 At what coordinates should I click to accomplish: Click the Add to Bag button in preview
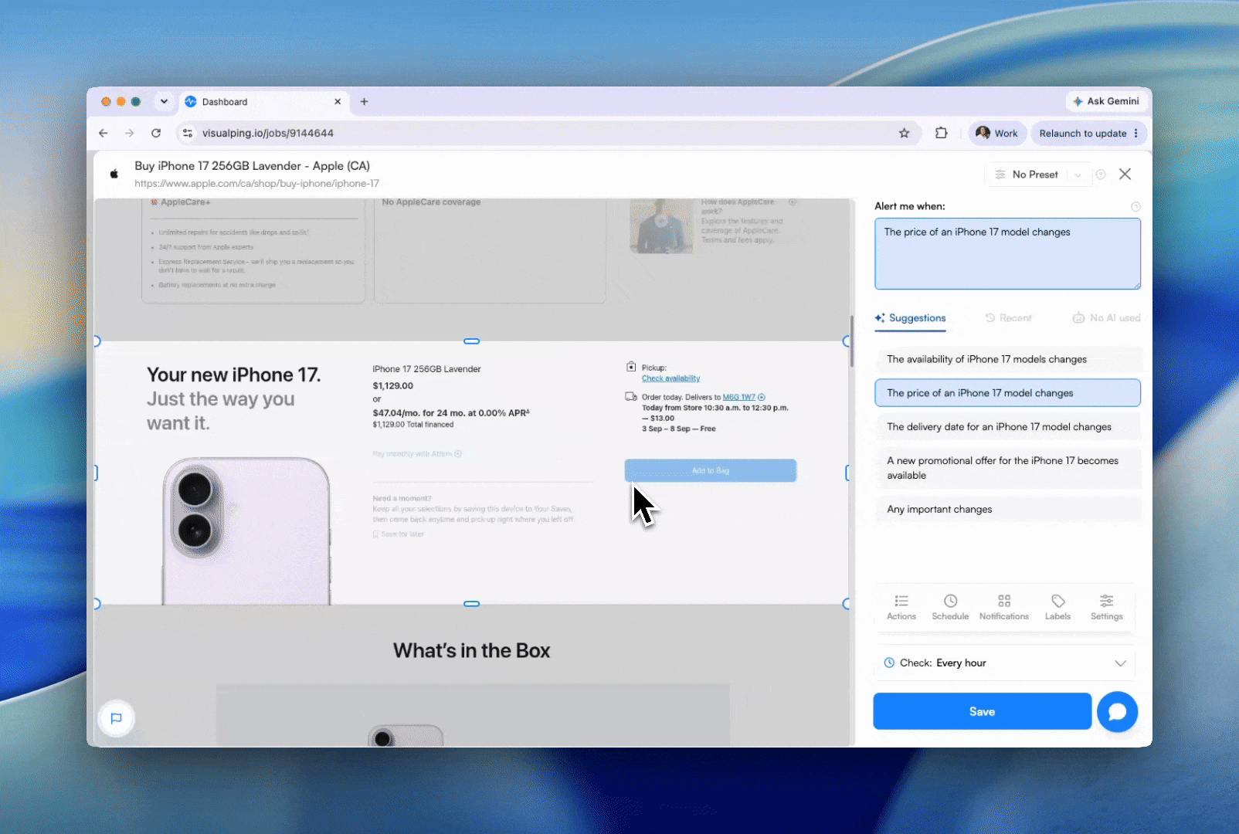[x=711, y=470]
